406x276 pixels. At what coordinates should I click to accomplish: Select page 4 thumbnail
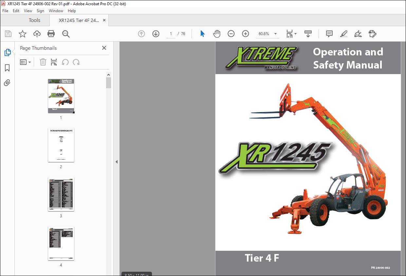[61, 244]
